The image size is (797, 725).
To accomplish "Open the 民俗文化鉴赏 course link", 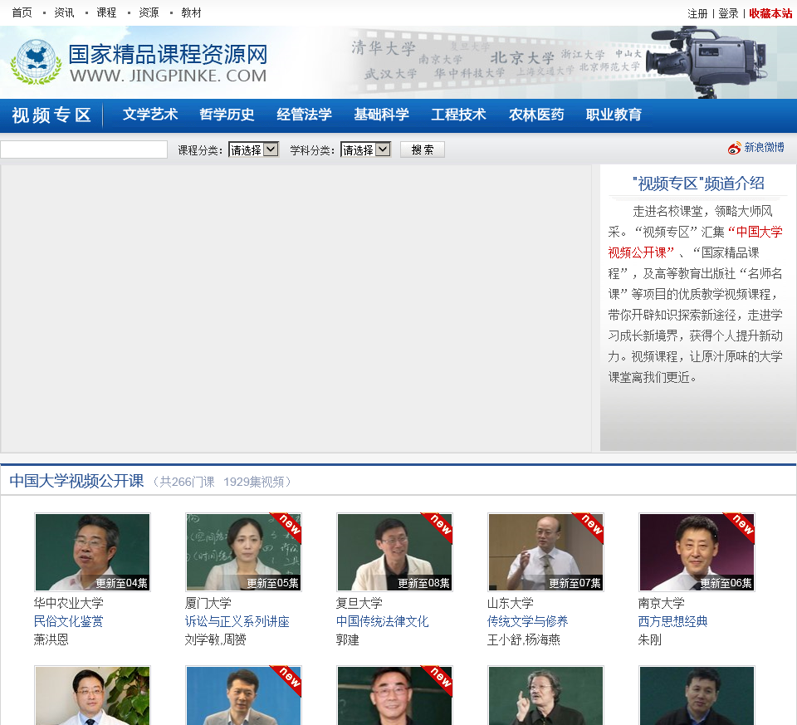I will tap(68, 621).
